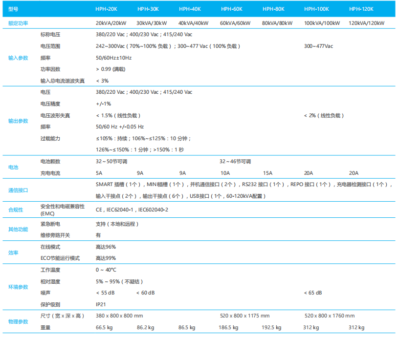The height and width of the screenshot is (337, 399).
Task: Click the +/-1% voltage accuracy value
Action: click(x=103, y=104)
